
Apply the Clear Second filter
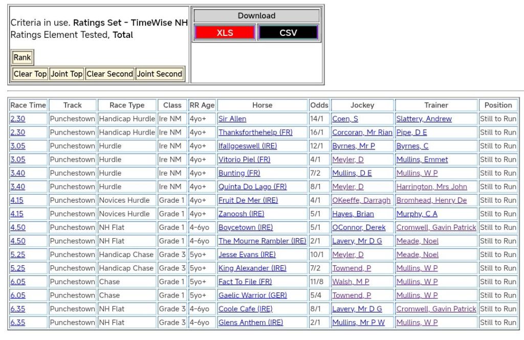pos(110,74)
